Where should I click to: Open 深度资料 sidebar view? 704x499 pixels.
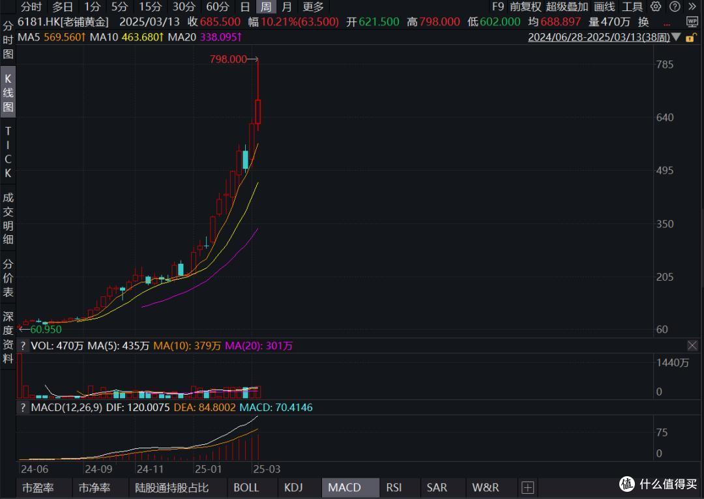[x=8, y=337]
